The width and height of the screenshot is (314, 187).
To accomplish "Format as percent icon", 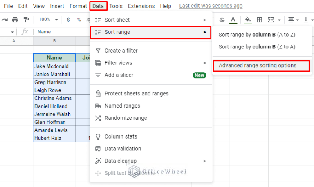I will click(x=79, y=20).
